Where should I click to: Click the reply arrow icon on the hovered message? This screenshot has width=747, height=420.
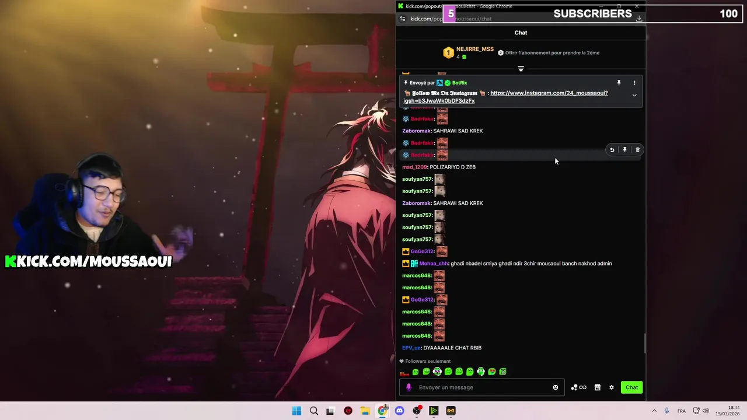pyautogui.click(x=612, y=150)
